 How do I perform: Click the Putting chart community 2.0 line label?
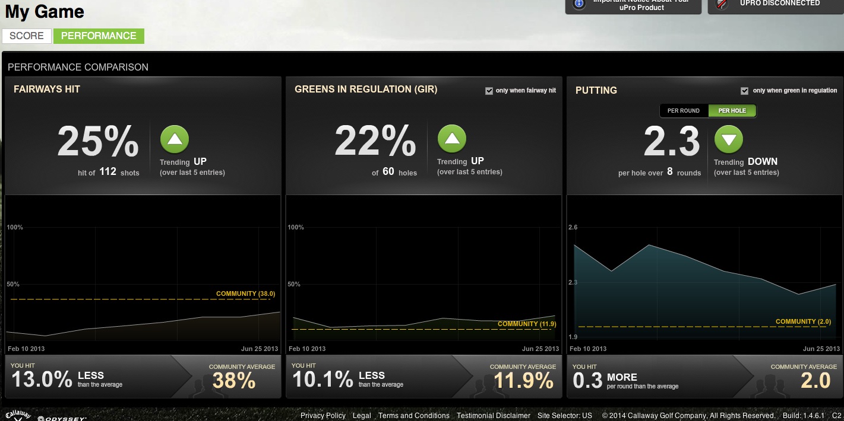tap(803, 321)
